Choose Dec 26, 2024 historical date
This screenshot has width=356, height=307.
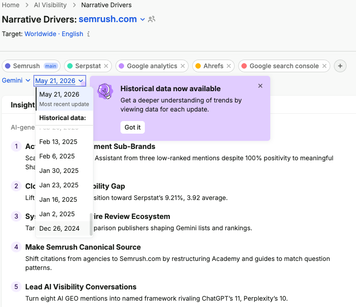[x=65, y=228]
